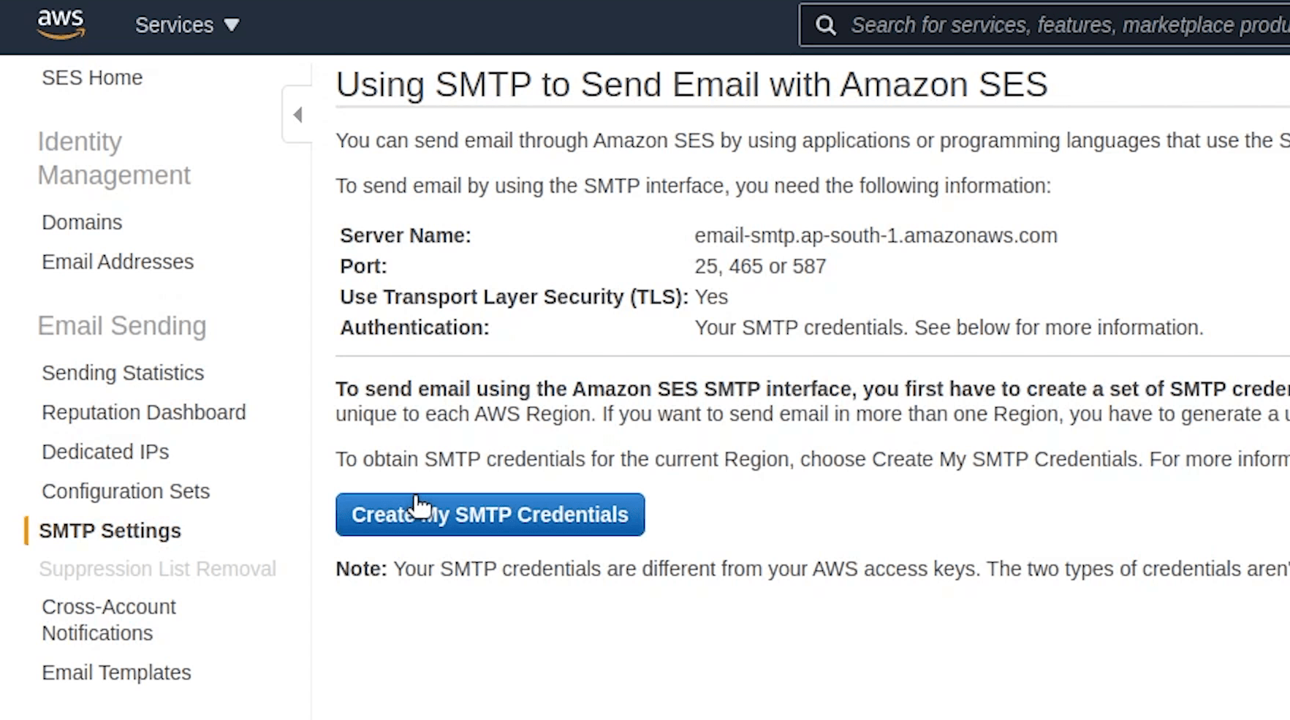1290x720 pixels.
Task: Collapse the sidebar with the arrow icon
Action: 297,114
